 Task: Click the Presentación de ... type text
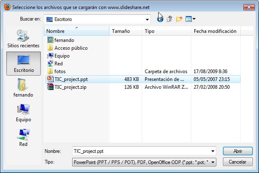(164, 79)
